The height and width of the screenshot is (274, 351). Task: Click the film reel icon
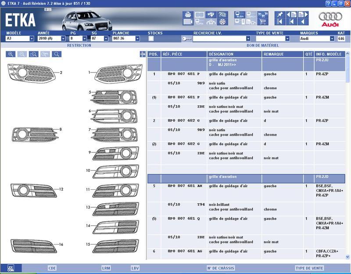222,22
